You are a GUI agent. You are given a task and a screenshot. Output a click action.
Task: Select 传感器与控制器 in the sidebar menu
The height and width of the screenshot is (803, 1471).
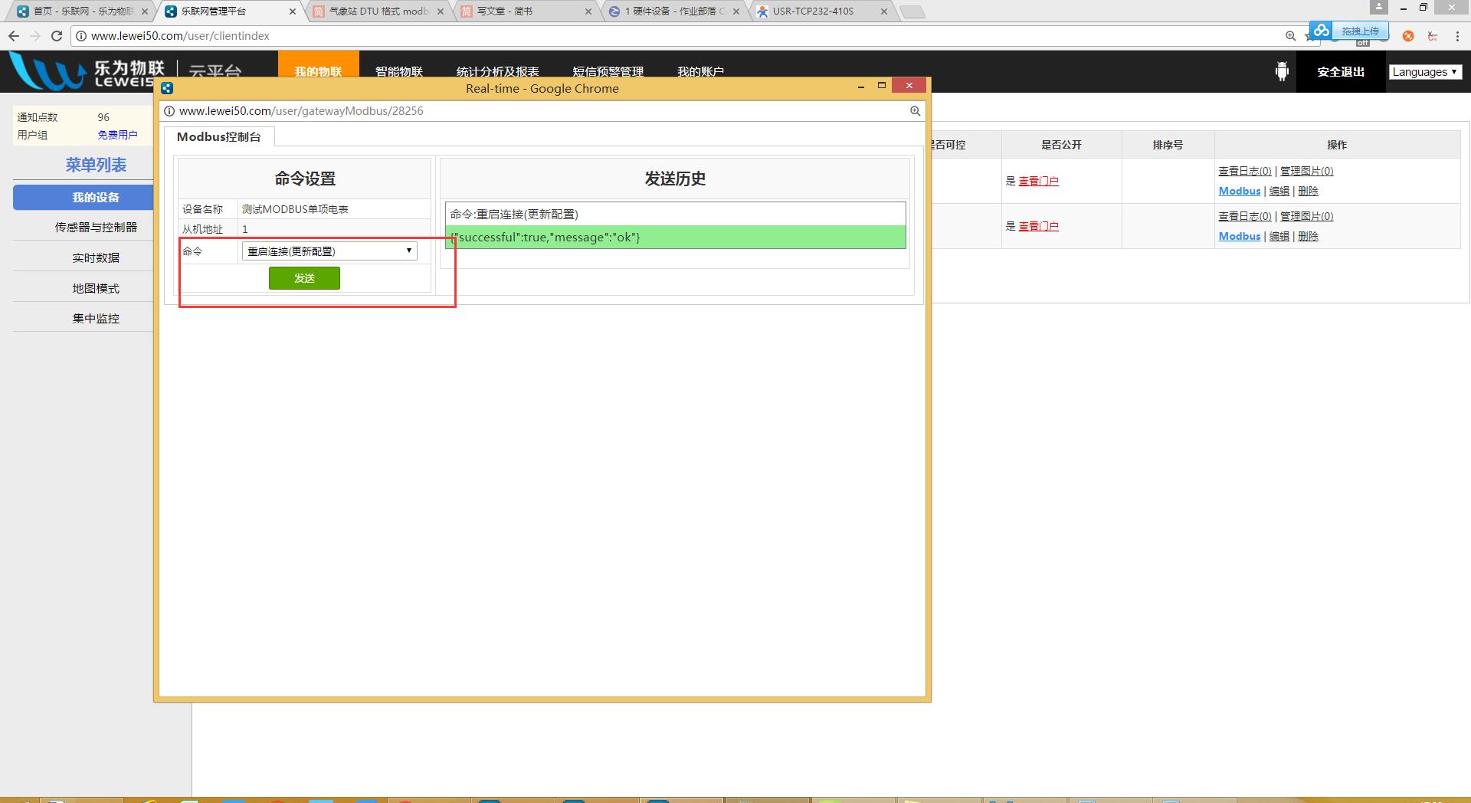[96, 227]
